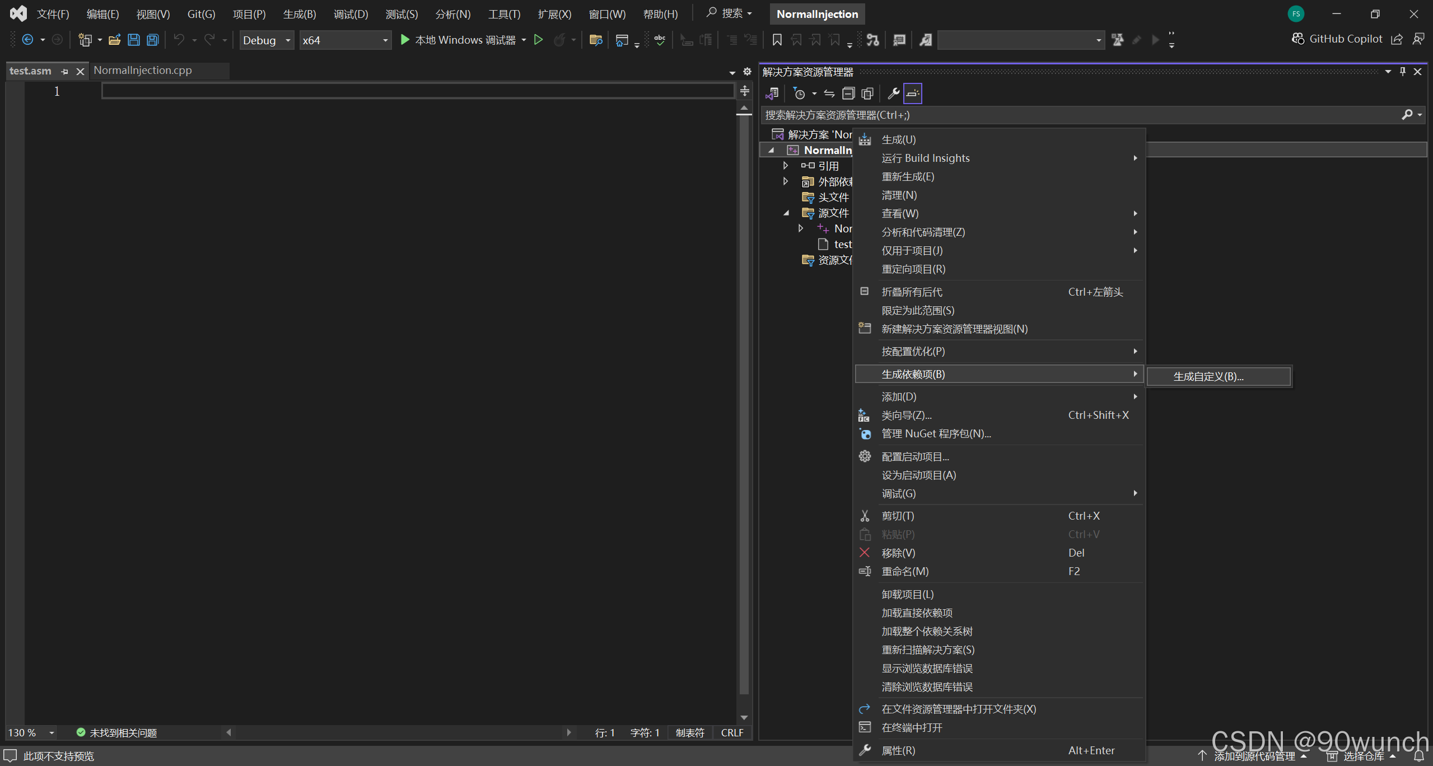Click the Save All toolbar icon
The width and height of the screenshot is (1433, 766).
[152, 40]
